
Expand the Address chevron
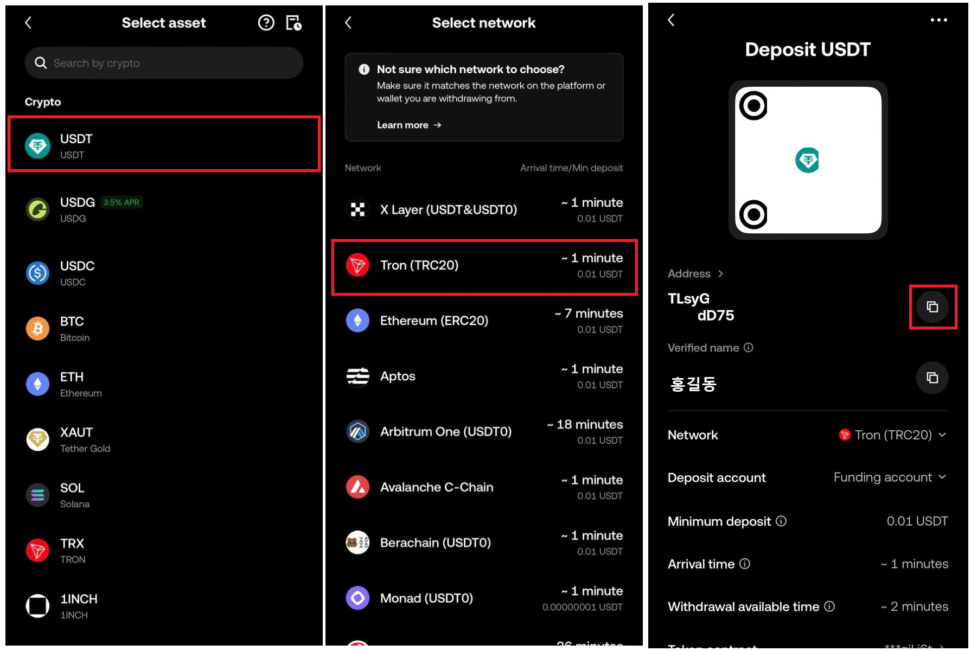click(x=720, y=273)
